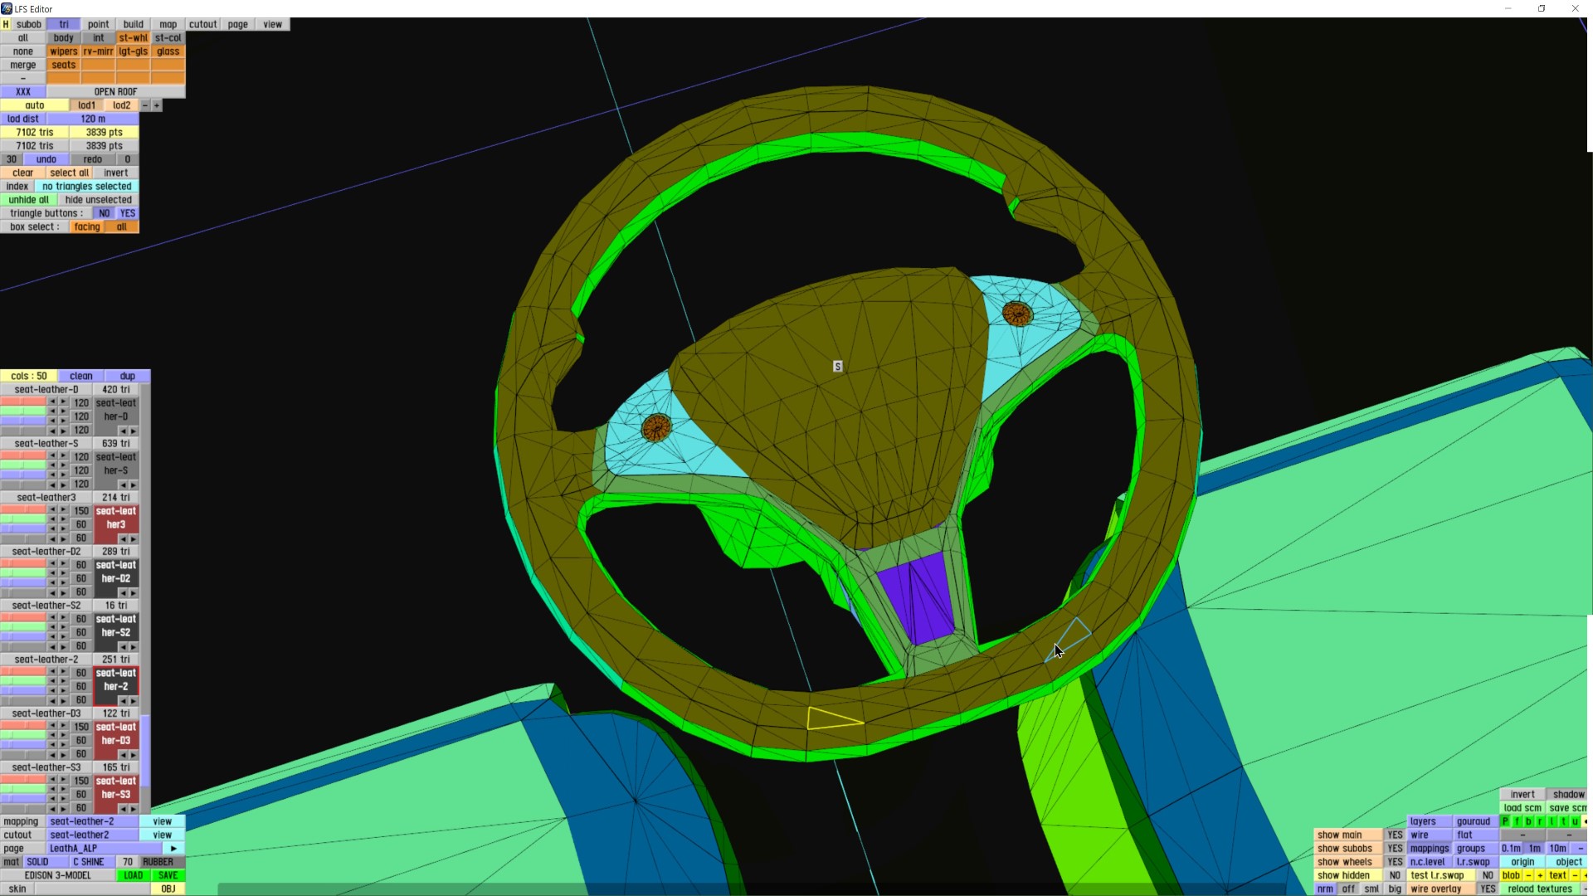Toggle the show hidden NO button

coord(1395,875)
